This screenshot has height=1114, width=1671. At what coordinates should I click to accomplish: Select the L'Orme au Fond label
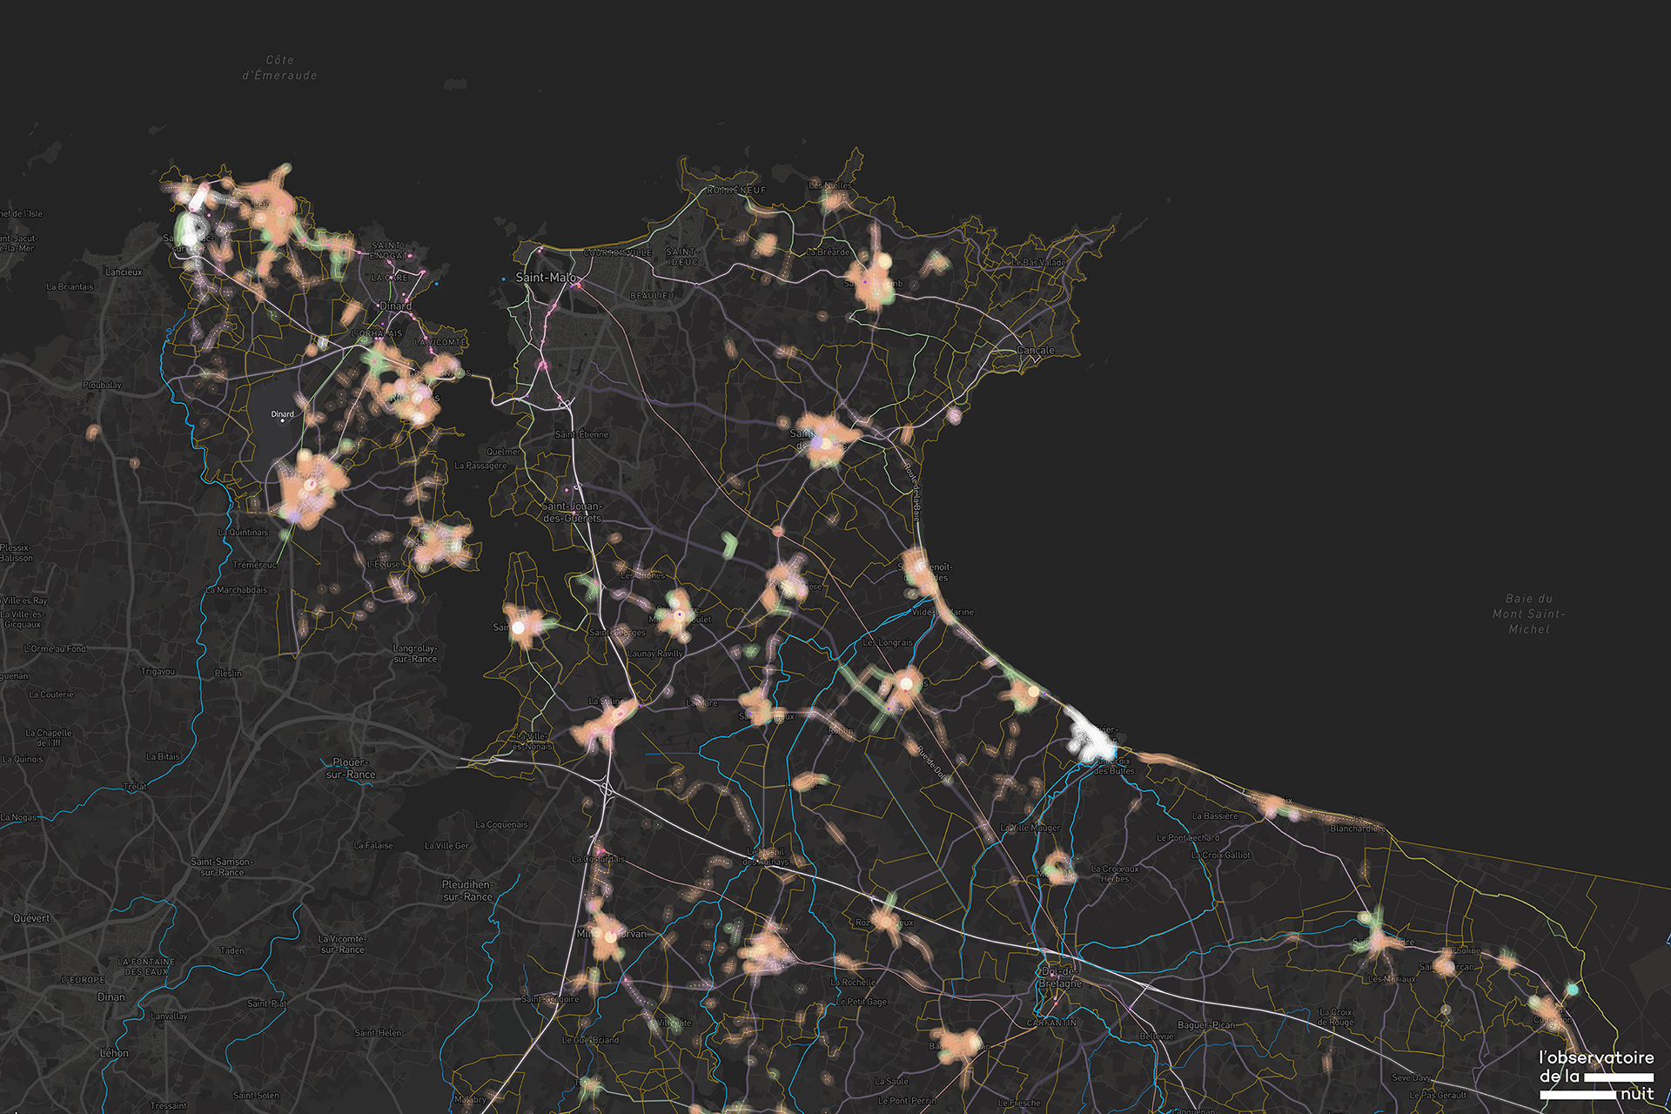(x=55, y=649)
